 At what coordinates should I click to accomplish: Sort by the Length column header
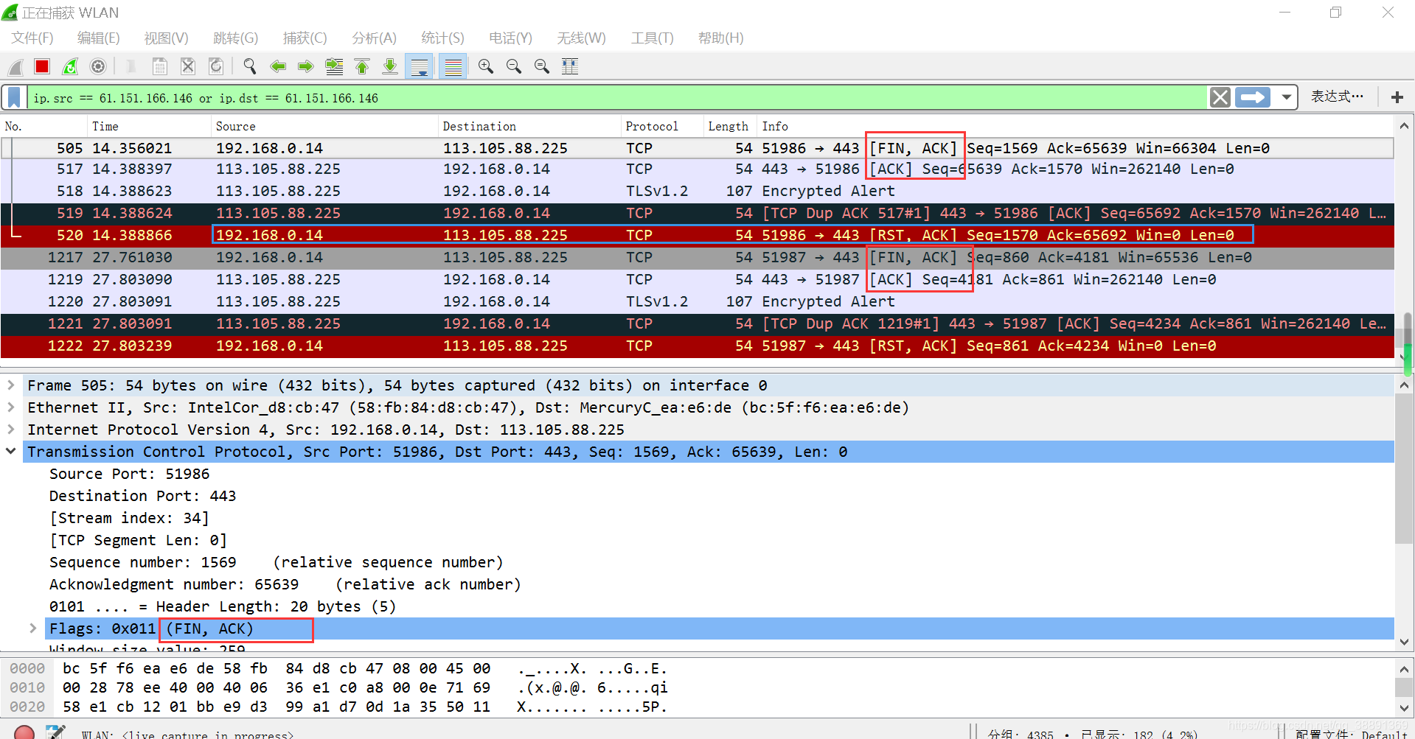[x=731, y=127]
